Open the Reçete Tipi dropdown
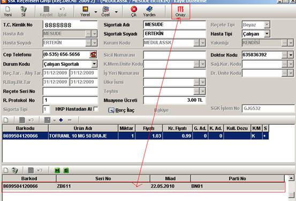 click(267, 25)
